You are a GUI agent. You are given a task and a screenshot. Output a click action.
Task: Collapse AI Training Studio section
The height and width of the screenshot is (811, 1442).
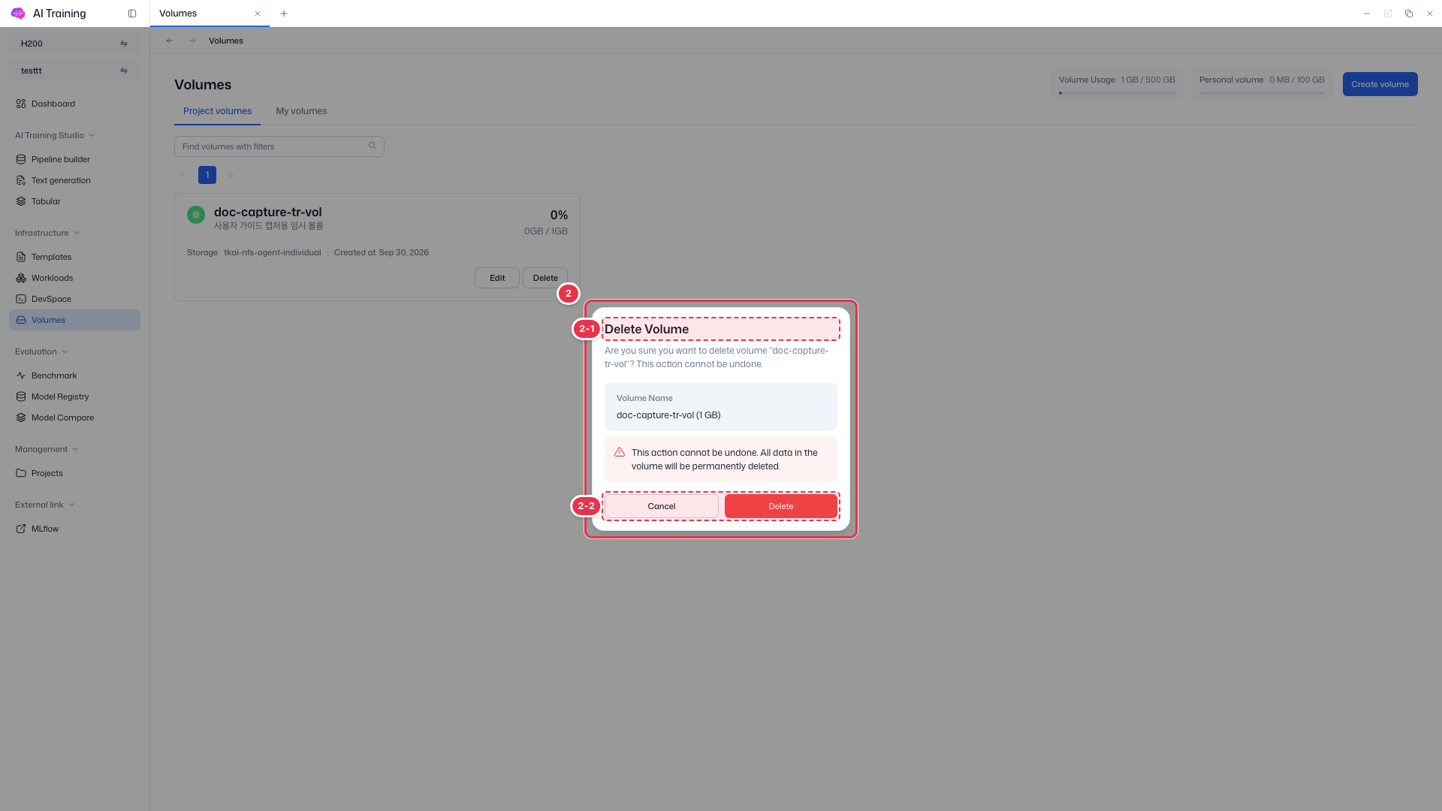(55, 135)
